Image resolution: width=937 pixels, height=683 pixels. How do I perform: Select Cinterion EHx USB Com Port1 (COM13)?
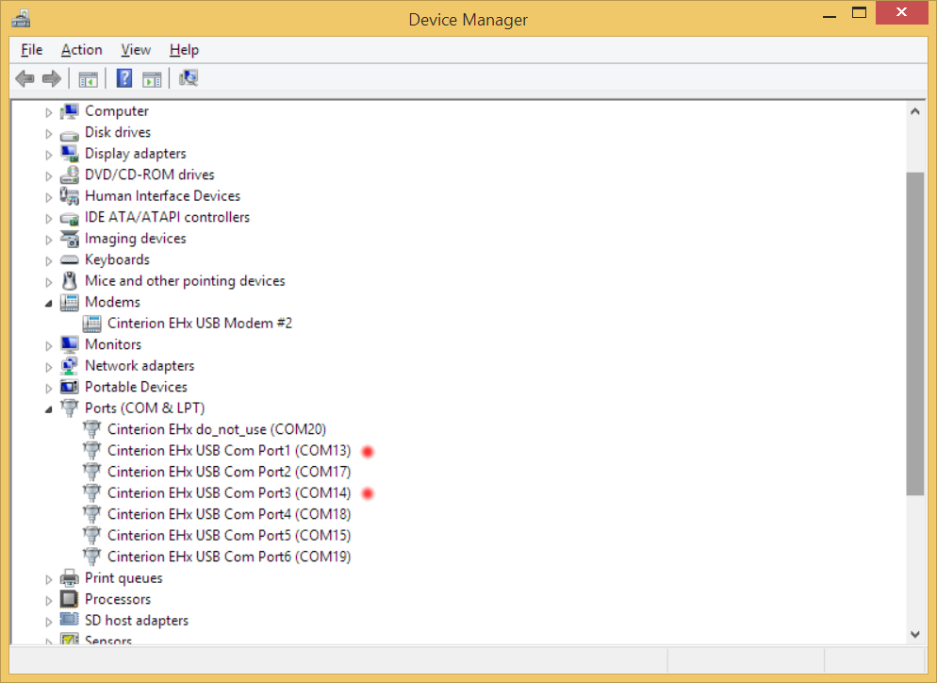[229, 450]
